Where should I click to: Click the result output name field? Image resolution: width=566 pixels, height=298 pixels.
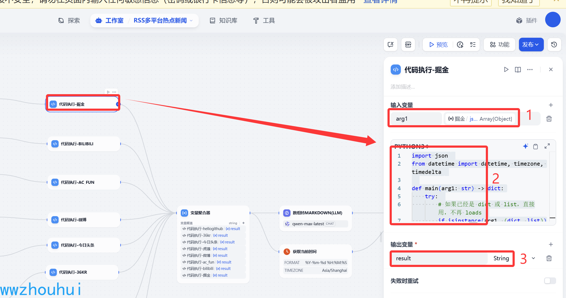click(x=440, y=258)
